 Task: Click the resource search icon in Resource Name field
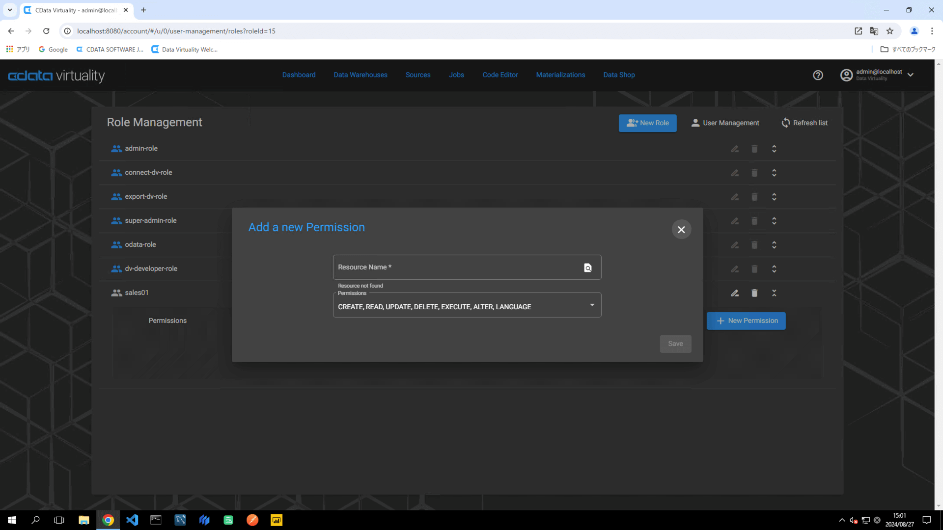pos(587,267)
